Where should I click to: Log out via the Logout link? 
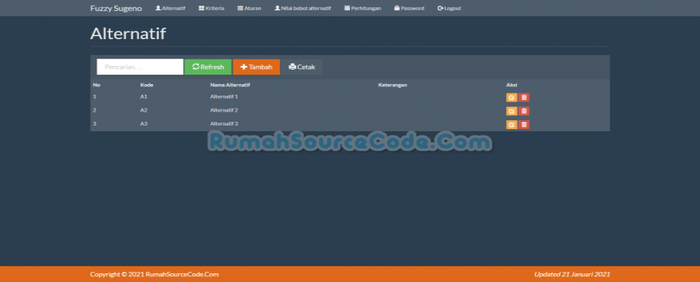449,8
